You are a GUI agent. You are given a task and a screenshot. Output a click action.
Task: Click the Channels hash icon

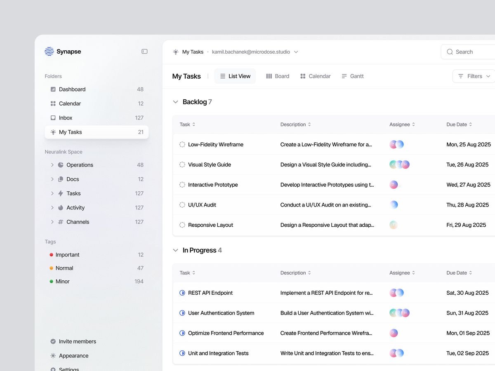61,222
